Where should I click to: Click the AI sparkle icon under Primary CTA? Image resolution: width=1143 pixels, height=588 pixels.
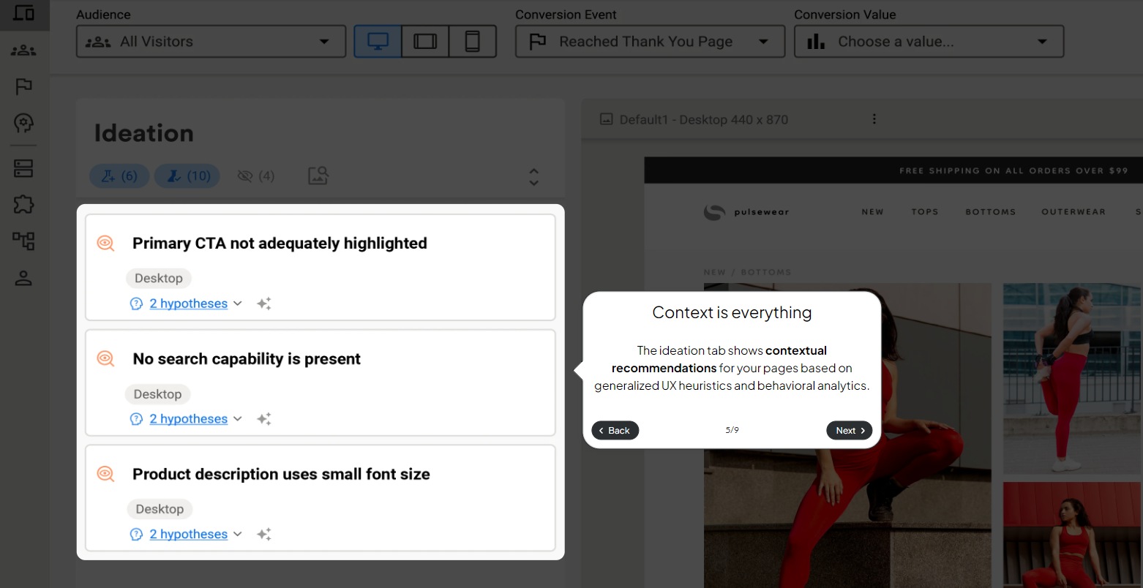(264, 304)
